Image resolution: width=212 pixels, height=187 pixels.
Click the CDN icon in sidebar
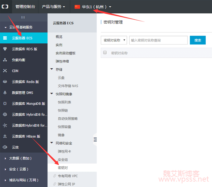click(5, 71)
